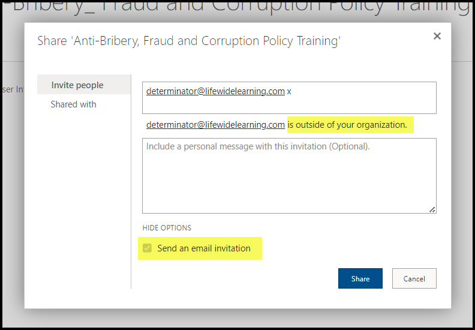Close the Share dialog with the X
The height and width of the screenshot is (330, 475).
437,37
